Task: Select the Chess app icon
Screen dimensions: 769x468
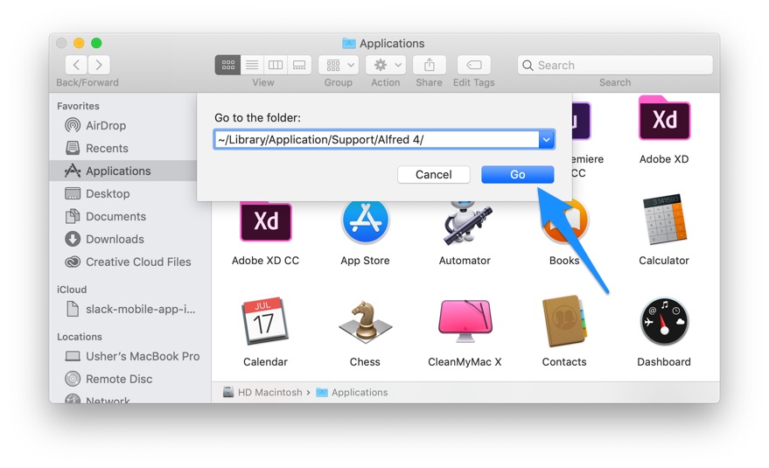Action: pos(365,322)
